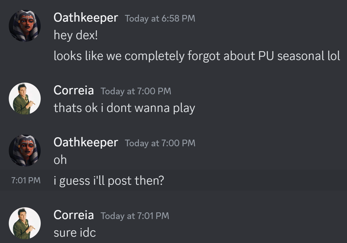
Task: Click Oathkeeper's 'Today at 7:00 PM' timestamp
Action: click(160, 143)
